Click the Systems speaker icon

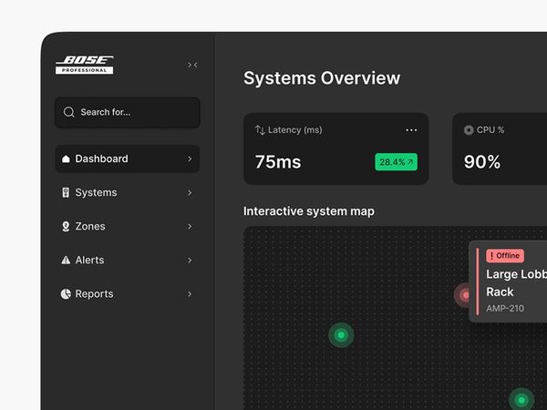coord(66,192)
